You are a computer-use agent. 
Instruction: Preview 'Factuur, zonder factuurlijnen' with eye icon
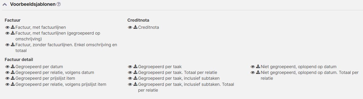pyautogui.click(x=7, y=45)
